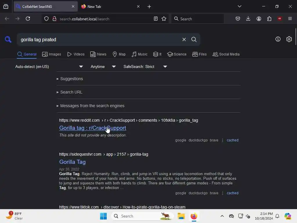The image size is (297, 223).
Task: Click the SearXNG logo magnifier
Action: coord(8,39)
